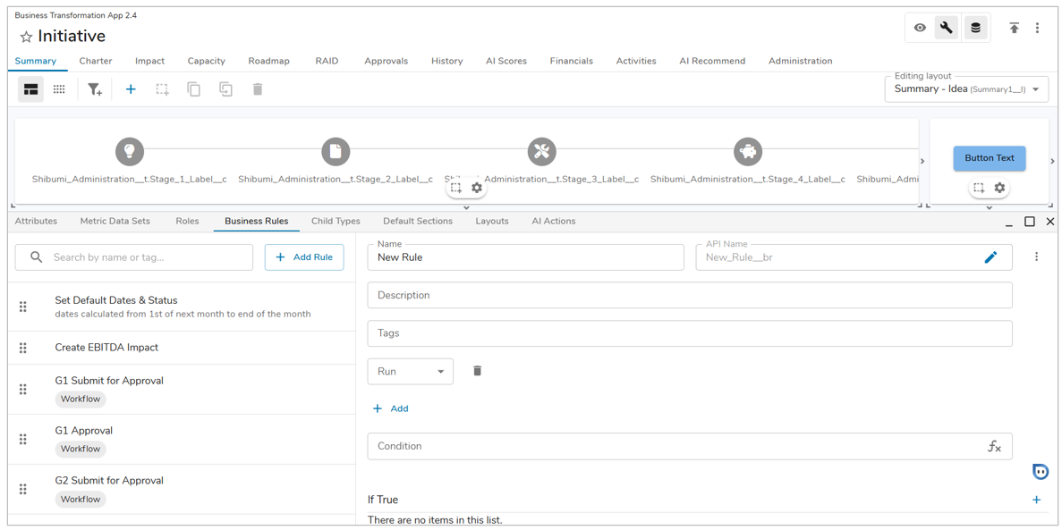Screen dimensions: 1062x530
Task: Click the add filter funnel icon
Action: [x=94, y=89]
